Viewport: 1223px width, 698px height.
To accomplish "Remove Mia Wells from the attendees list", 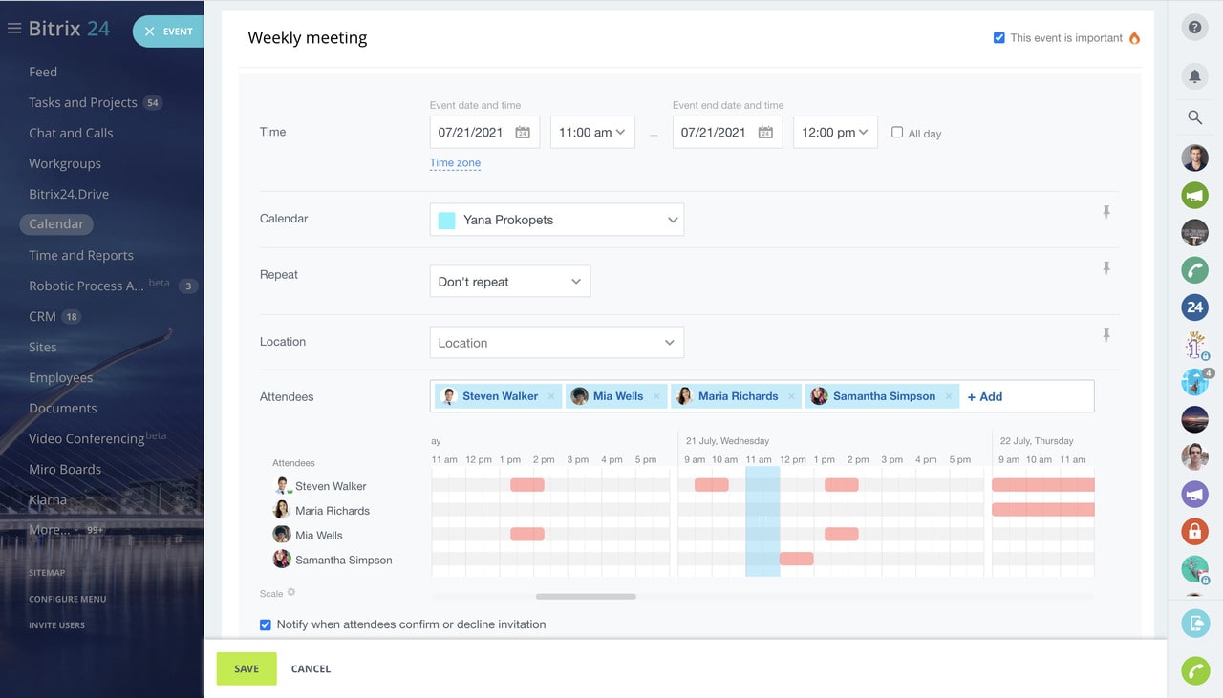I will [655, 396].
